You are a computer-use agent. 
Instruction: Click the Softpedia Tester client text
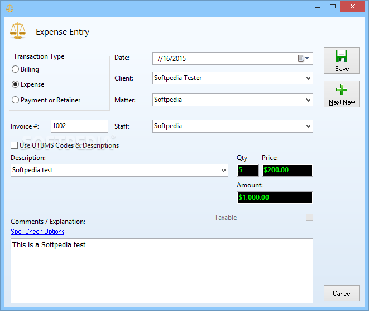click(178, 78)
